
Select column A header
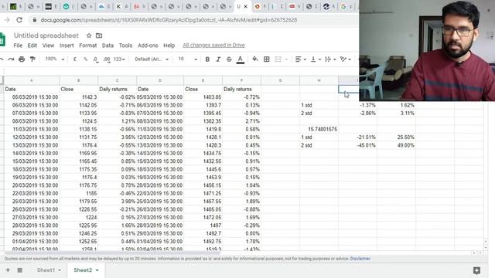(31, 80)
